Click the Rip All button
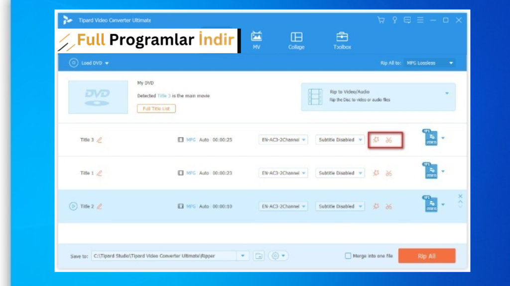The height and width of the screenshot is (286, 510). [x=427, y=256]
